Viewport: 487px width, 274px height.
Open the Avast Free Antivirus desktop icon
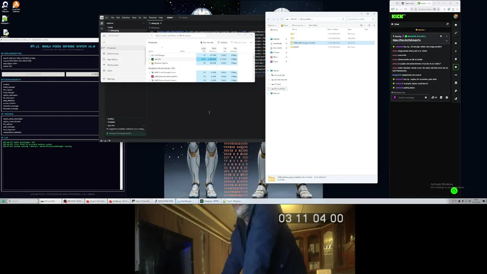coord(16,6)
